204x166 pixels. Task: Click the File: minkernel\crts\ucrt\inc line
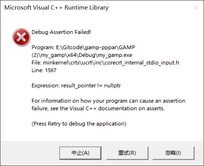tap(67, 63)
